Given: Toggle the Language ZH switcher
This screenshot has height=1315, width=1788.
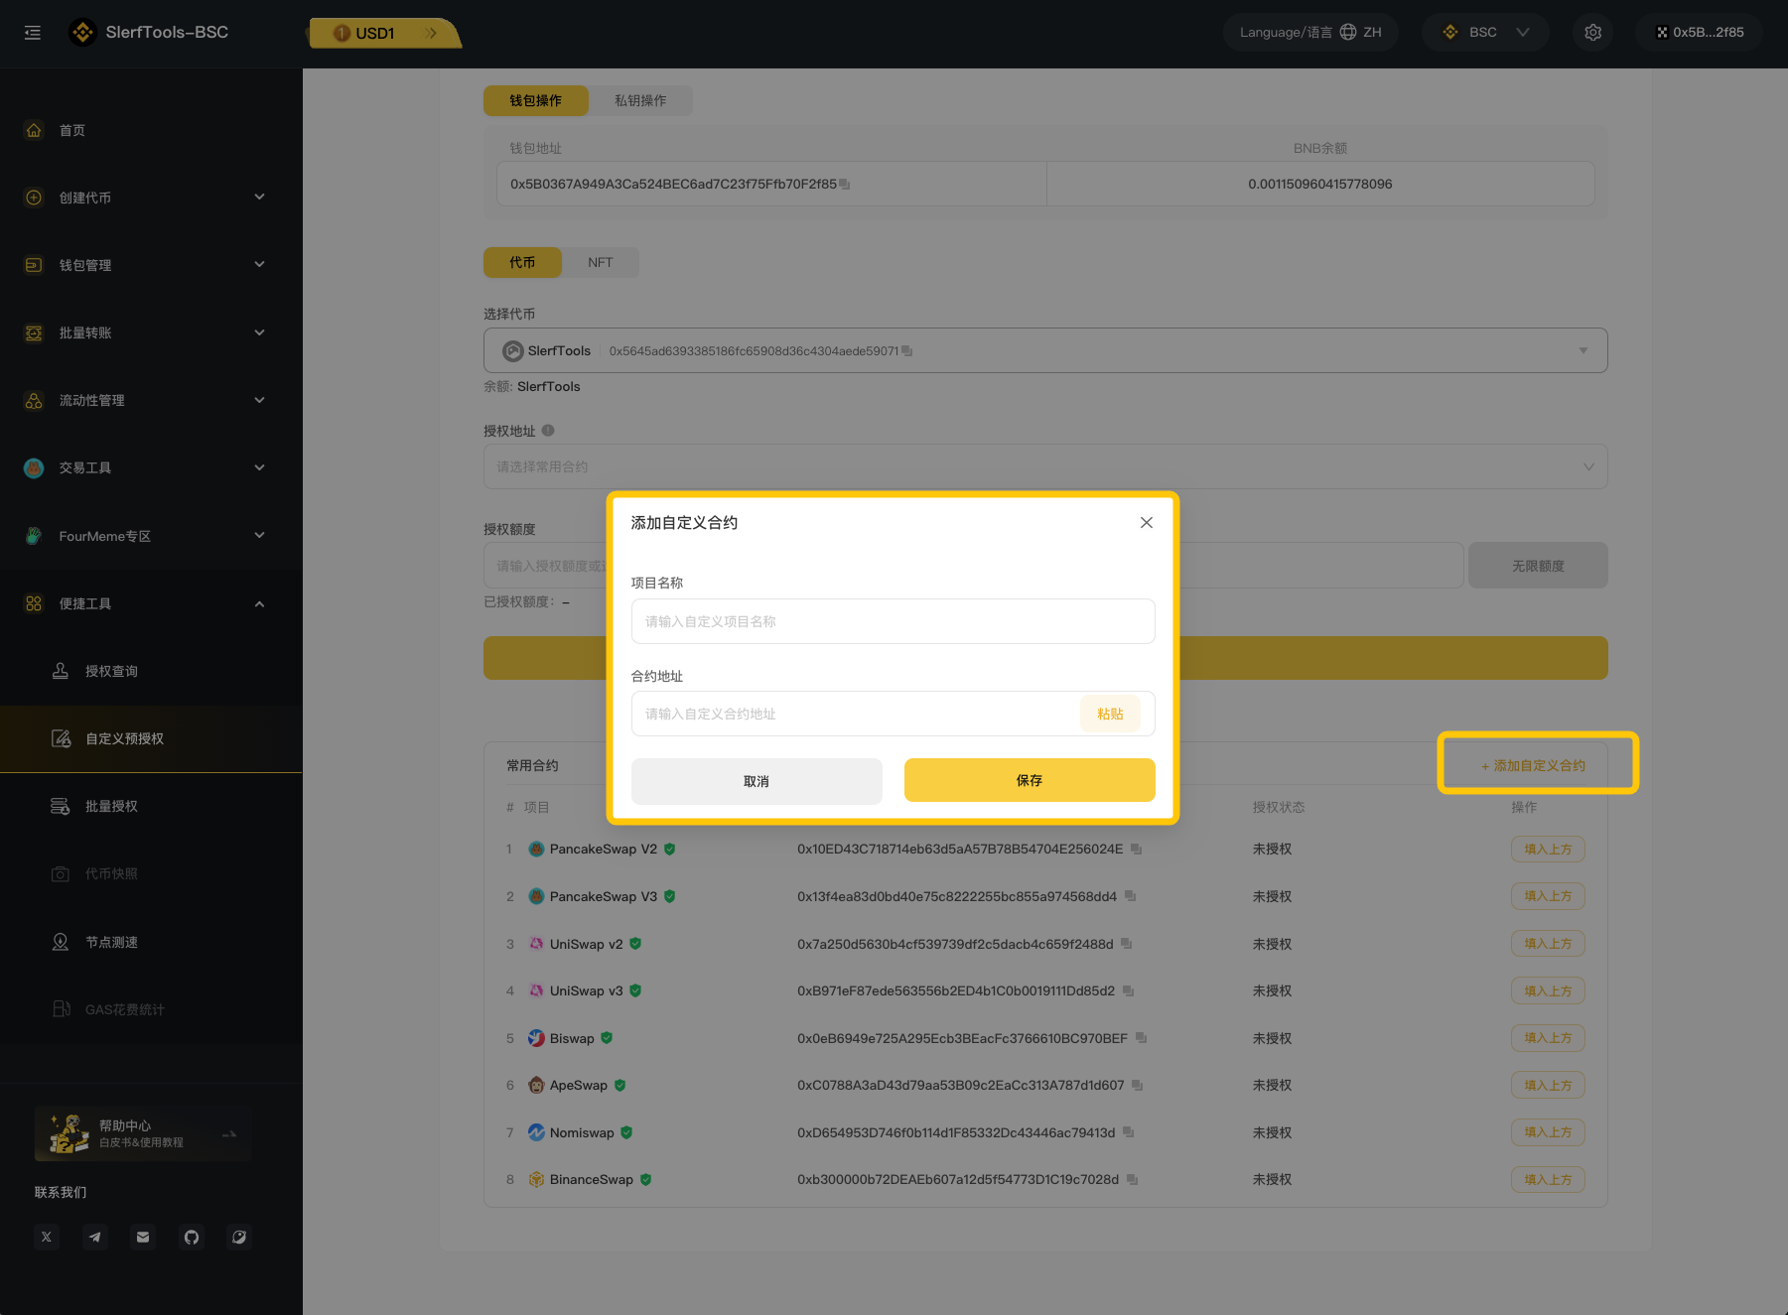Looking at the screenshot, I should point(1310,33).
